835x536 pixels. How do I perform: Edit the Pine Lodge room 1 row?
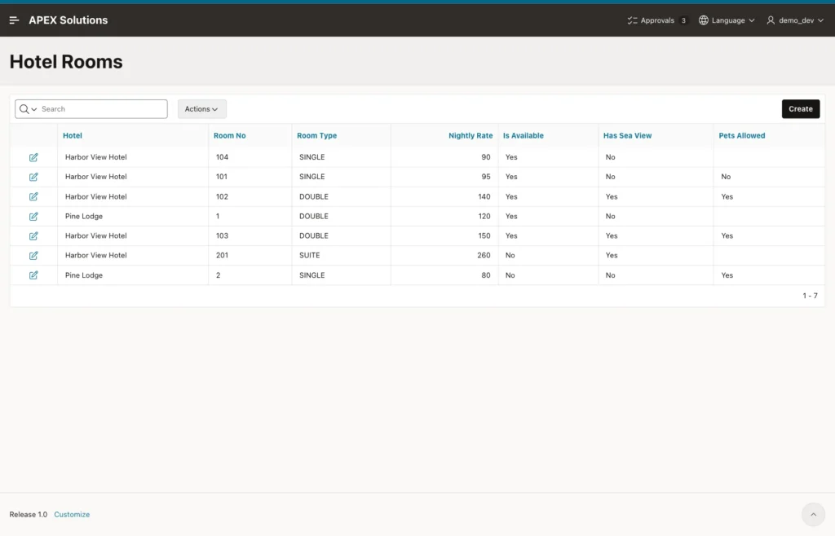[33, 217]
